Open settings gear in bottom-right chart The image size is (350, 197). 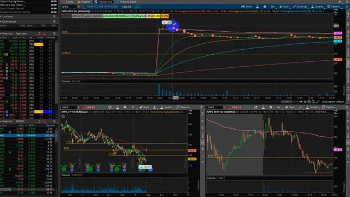(x=271, y=107)
